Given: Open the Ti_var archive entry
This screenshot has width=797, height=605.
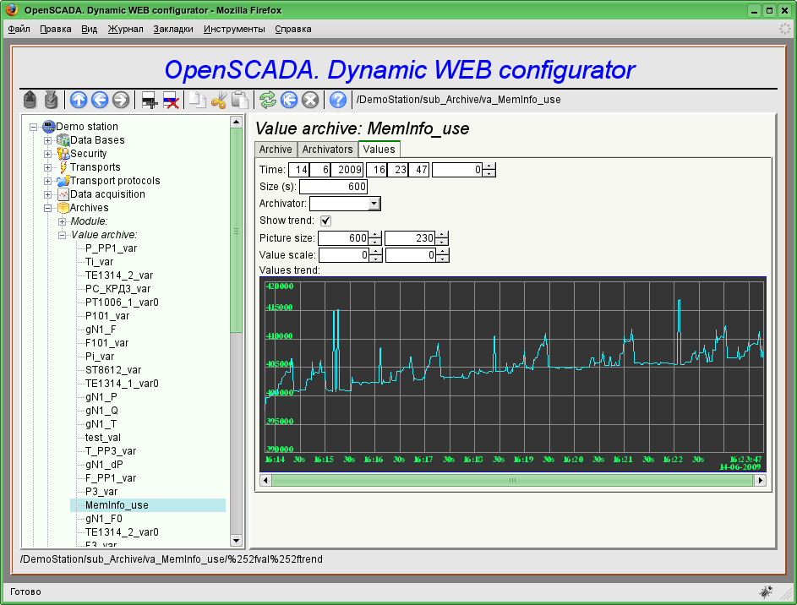Looking at the screenshot, I should point(99,262).
